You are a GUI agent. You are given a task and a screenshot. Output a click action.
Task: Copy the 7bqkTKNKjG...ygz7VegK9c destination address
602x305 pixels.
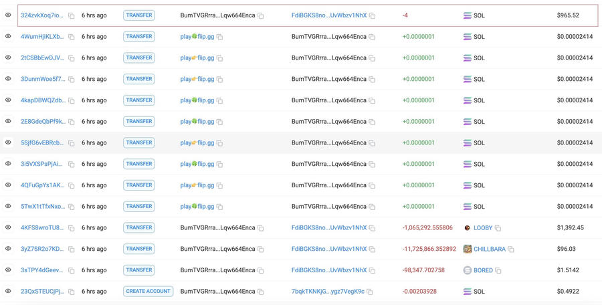(369, 292)
